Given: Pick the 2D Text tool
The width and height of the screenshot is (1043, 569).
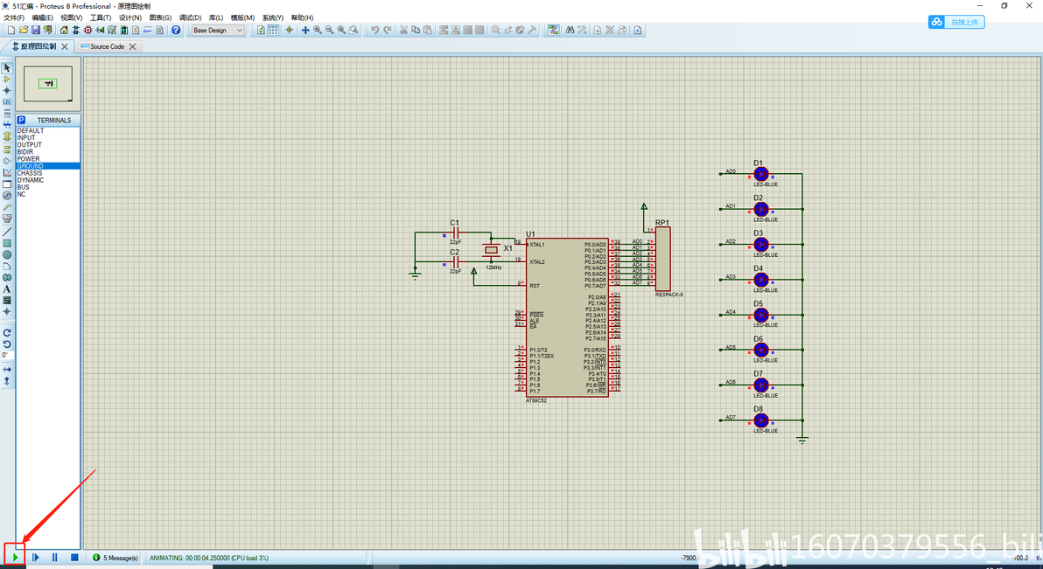Looking at the screenshot, I should (x=7, y=288).
